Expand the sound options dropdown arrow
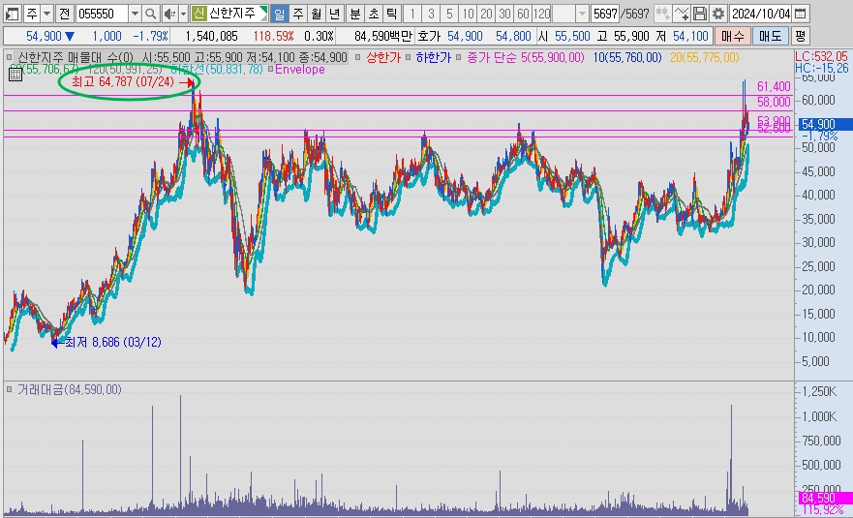Screen dimensions: 853x518 [x=183, y=14]
